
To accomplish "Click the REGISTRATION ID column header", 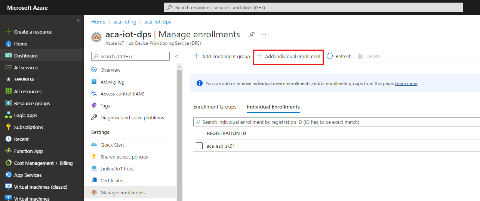I will 226,133.
